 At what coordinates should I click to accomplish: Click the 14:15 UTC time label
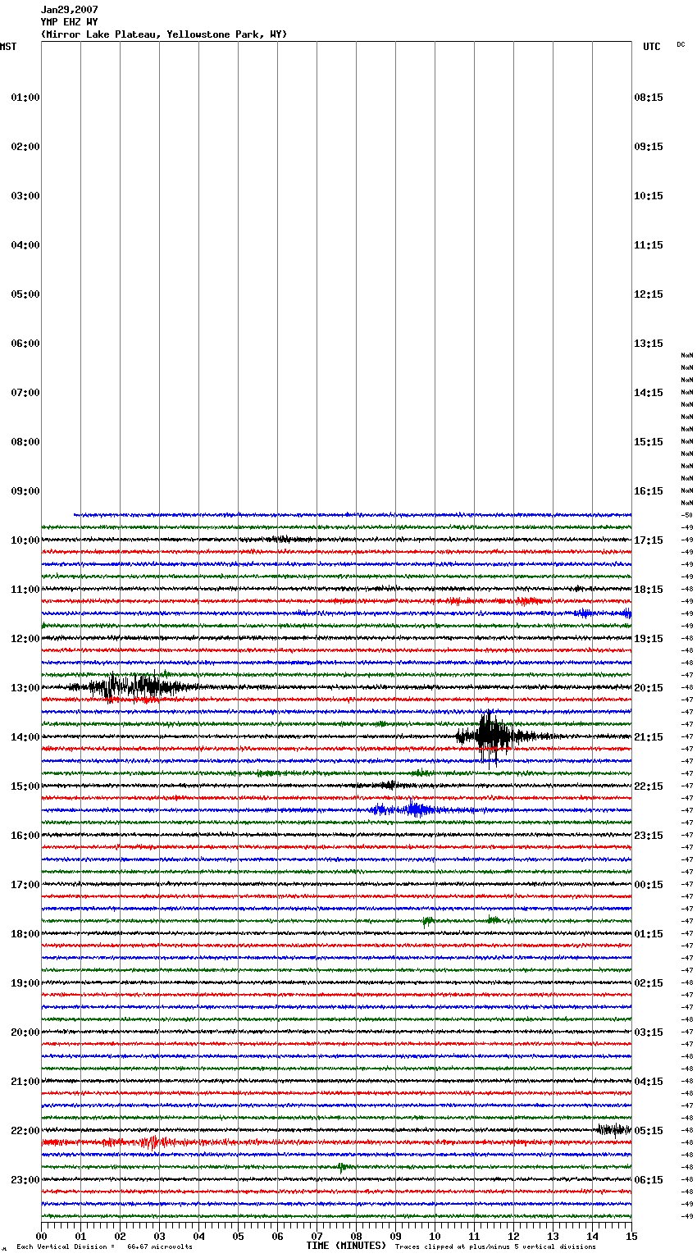pos(649,393)
